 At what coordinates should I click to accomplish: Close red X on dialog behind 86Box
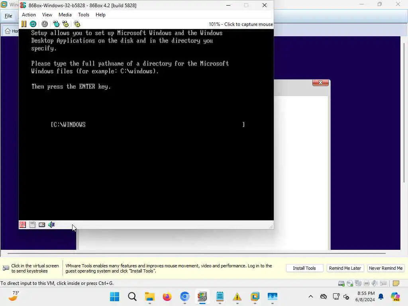[320, 82]
